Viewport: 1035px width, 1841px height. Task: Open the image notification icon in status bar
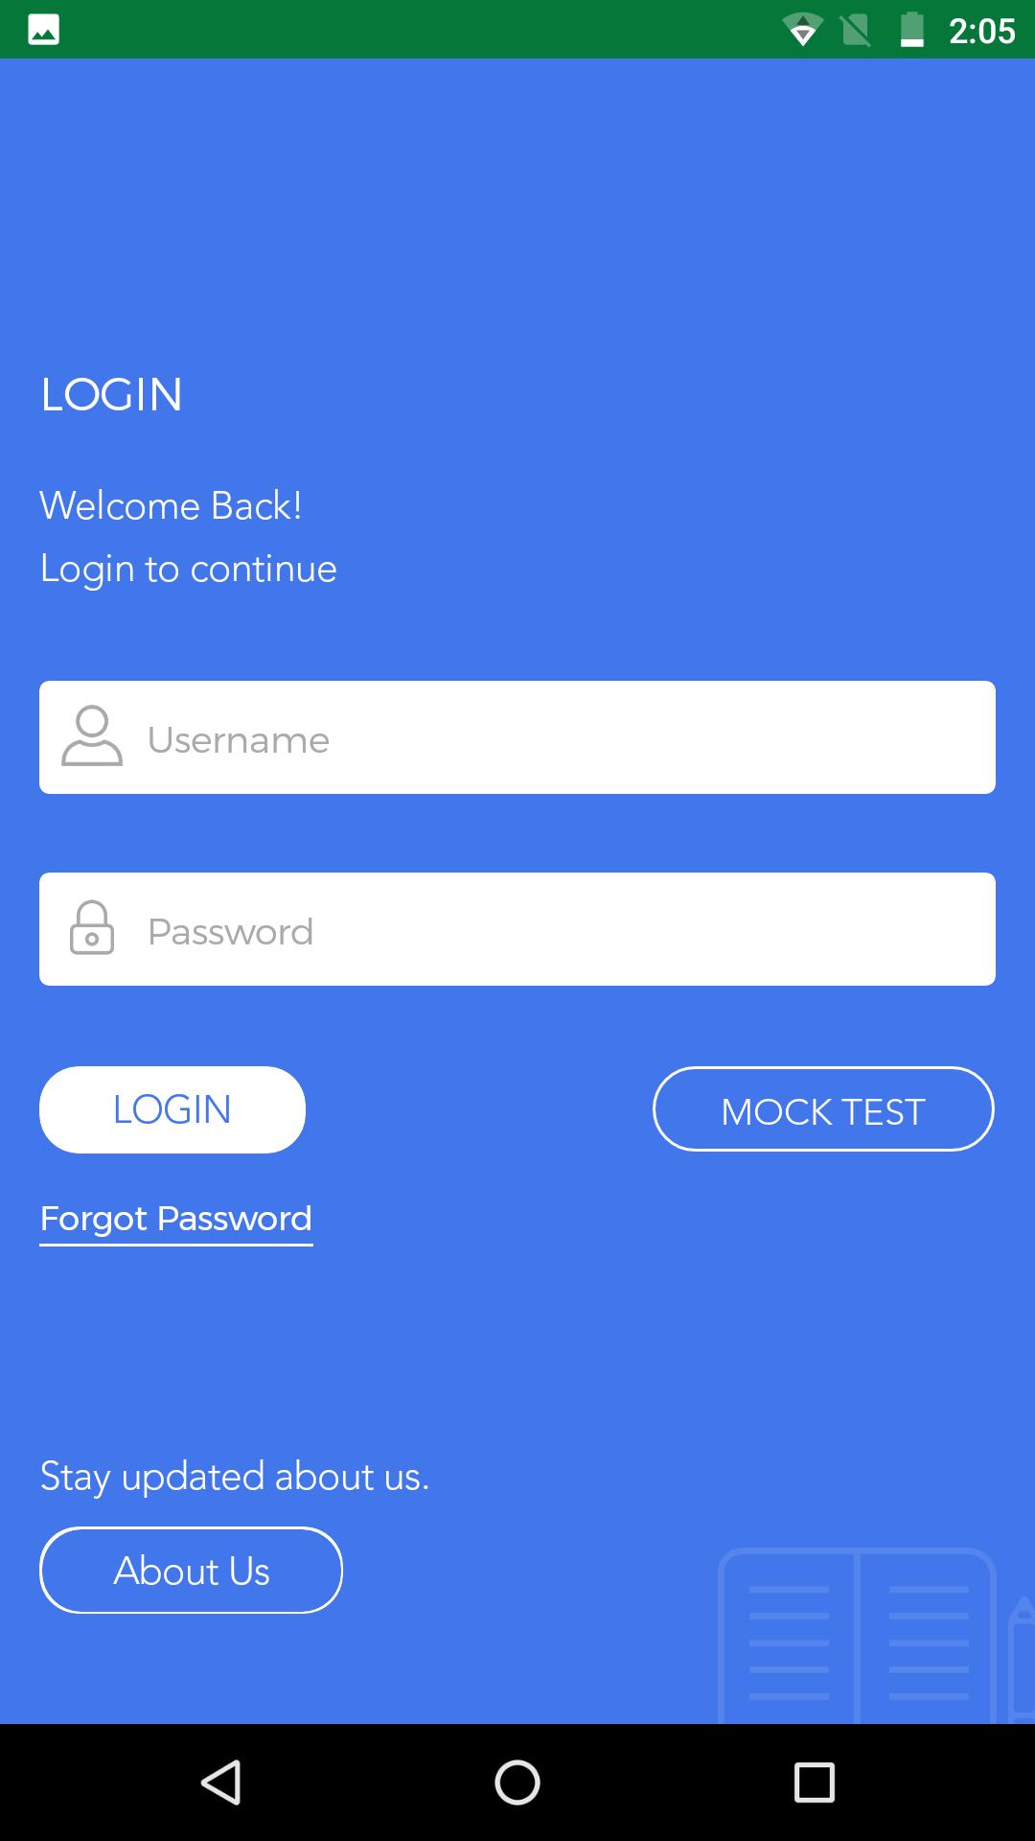43,30
